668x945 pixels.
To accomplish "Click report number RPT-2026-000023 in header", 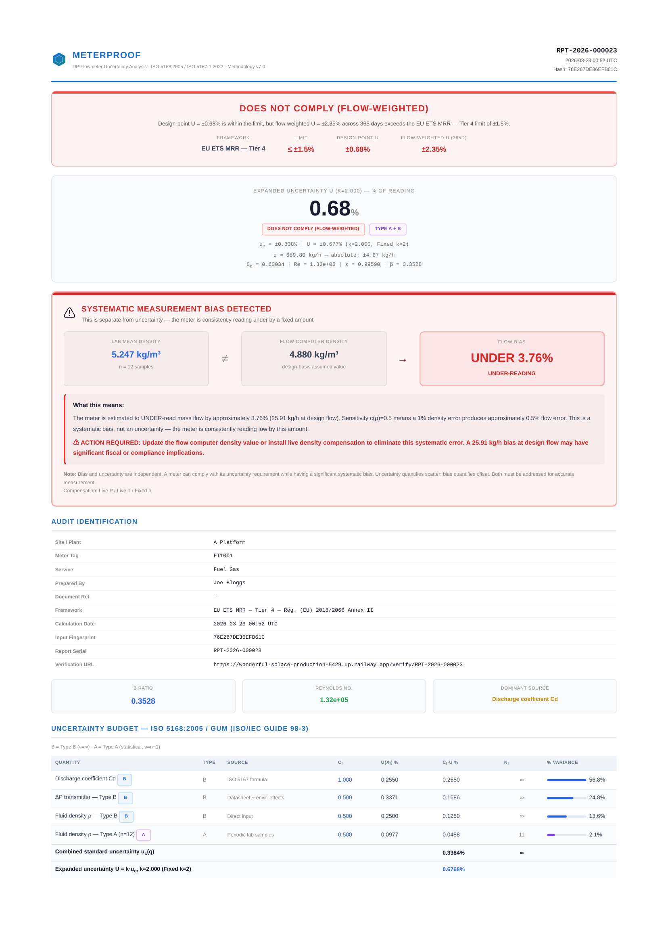I will tap(587, 50).
